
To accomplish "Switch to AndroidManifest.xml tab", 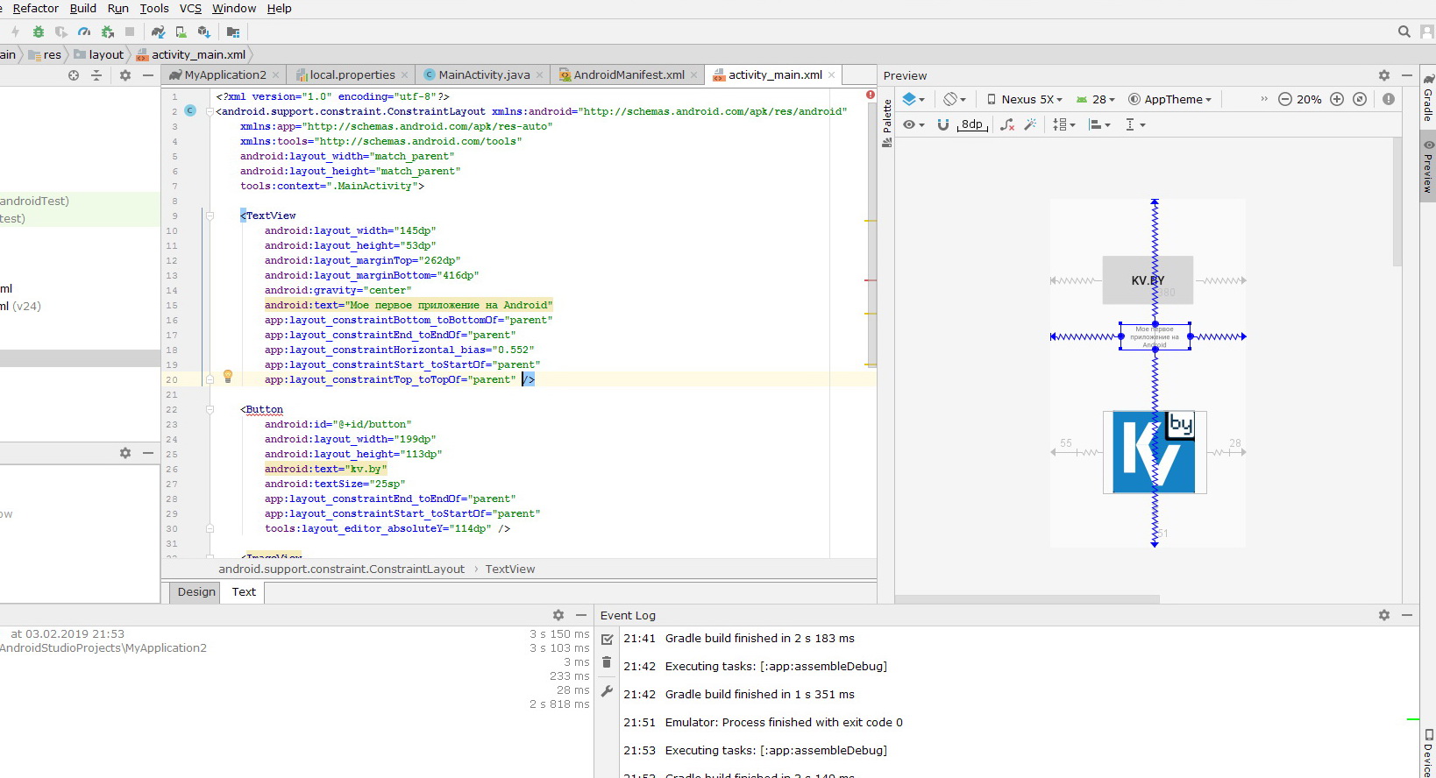I will (x=629, y=74).
